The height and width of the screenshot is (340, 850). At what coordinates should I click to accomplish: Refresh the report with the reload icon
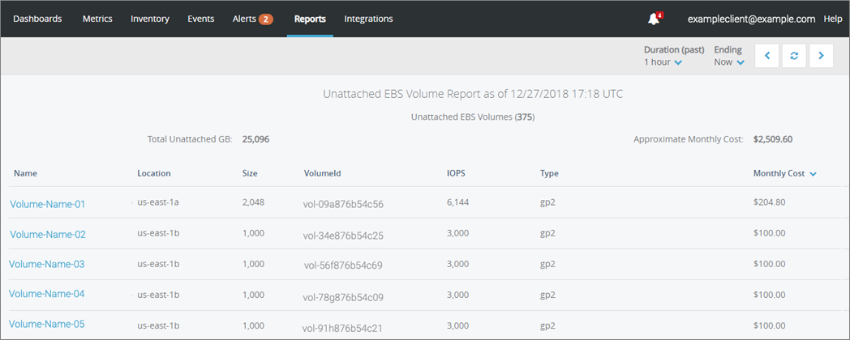coord(794,55)
